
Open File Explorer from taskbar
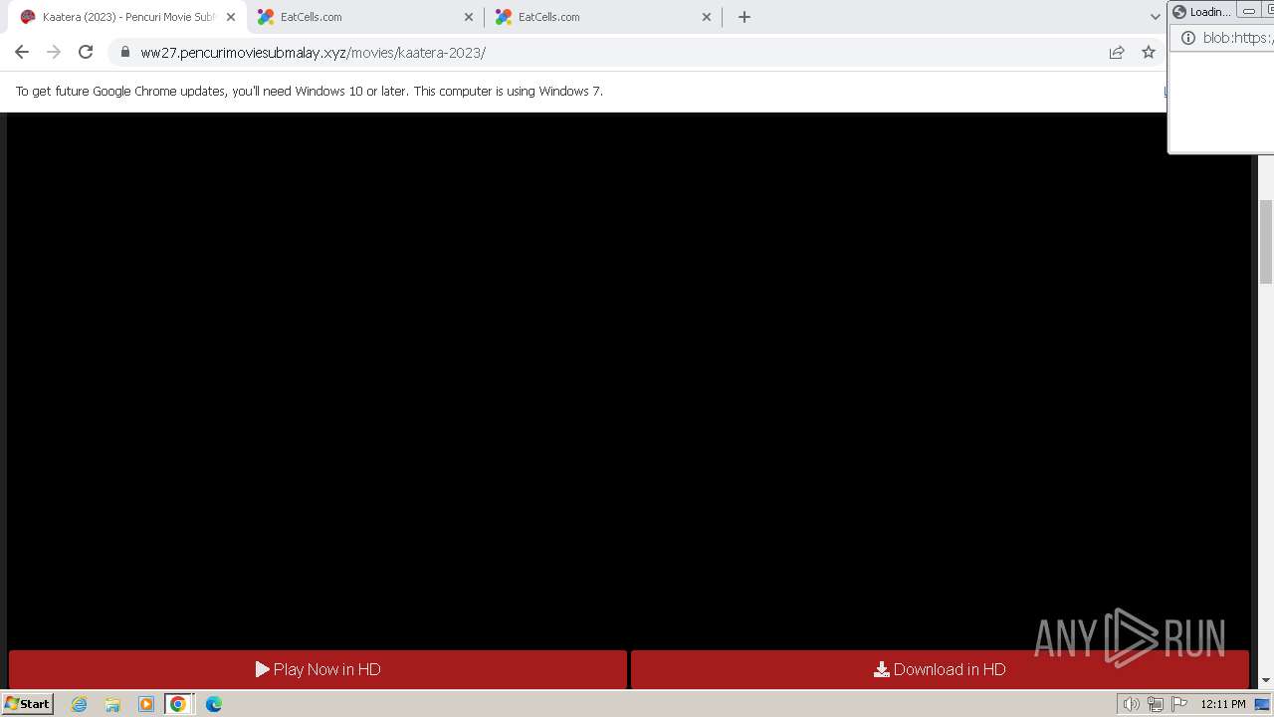tap(112, 704)
